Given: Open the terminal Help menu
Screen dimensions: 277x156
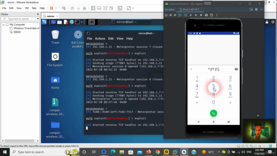Looking at the screenshot, I should point(129,39).
